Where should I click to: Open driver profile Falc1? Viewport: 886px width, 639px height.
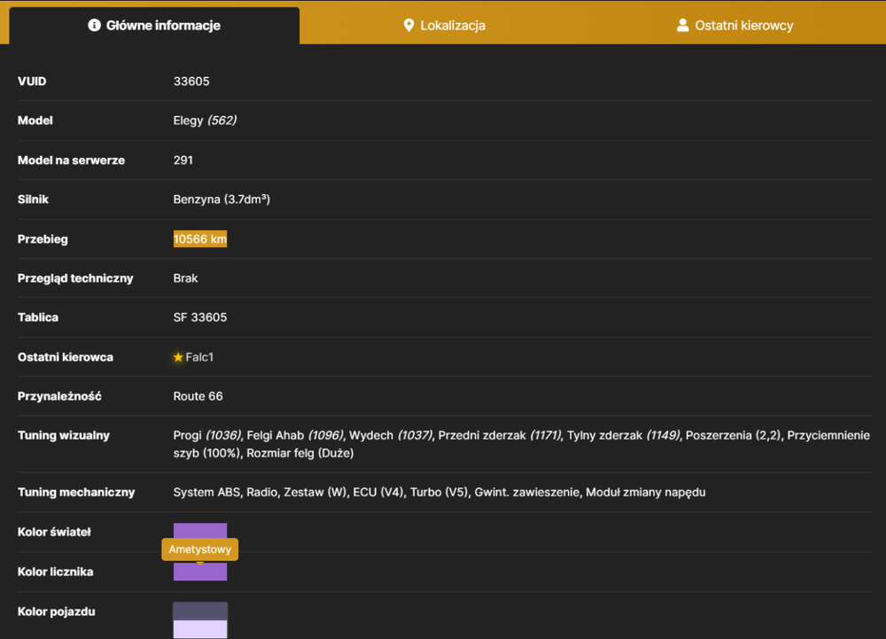tap(199, 357)
